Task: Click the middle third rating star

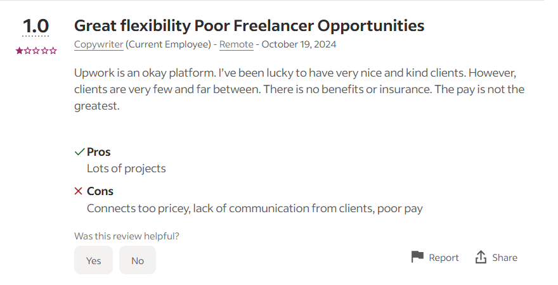Action: (36, 50)
